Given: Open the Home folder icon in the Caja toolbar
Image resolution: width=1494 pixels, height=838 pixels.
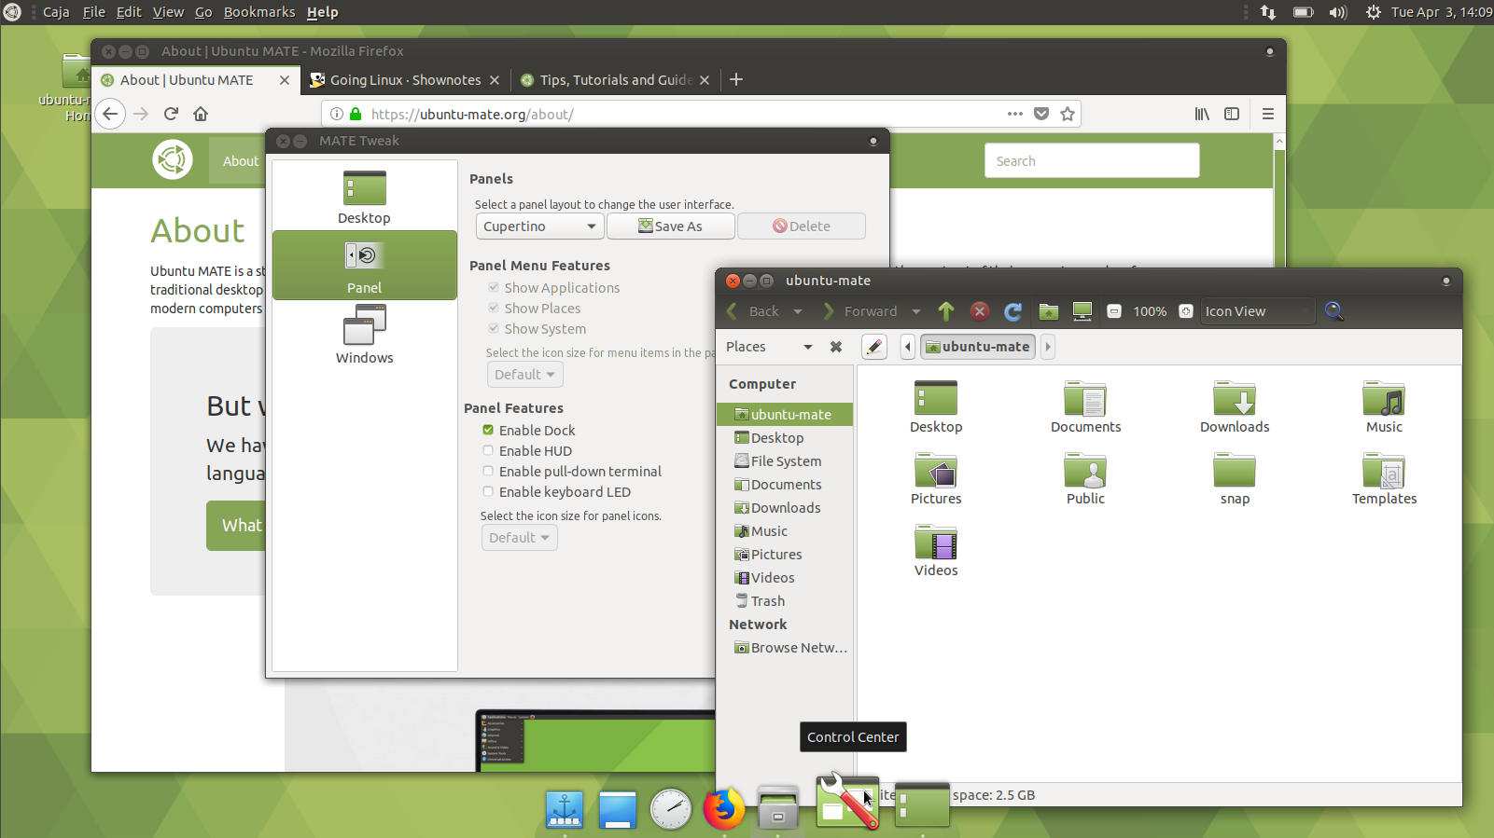Looking at the screenshot, I should click(1049, 311).
